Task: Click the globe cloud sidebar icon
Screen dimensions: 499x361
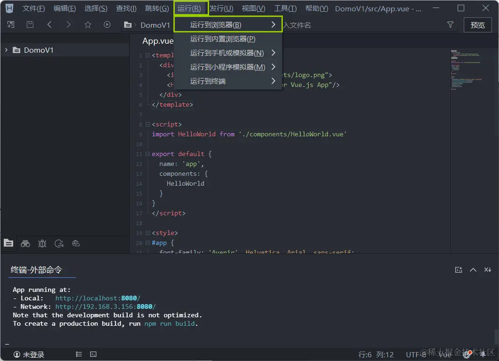Action: [x=76, y=244]
